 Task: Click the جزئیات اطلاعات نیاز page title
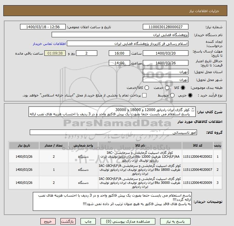coord(204,11)
